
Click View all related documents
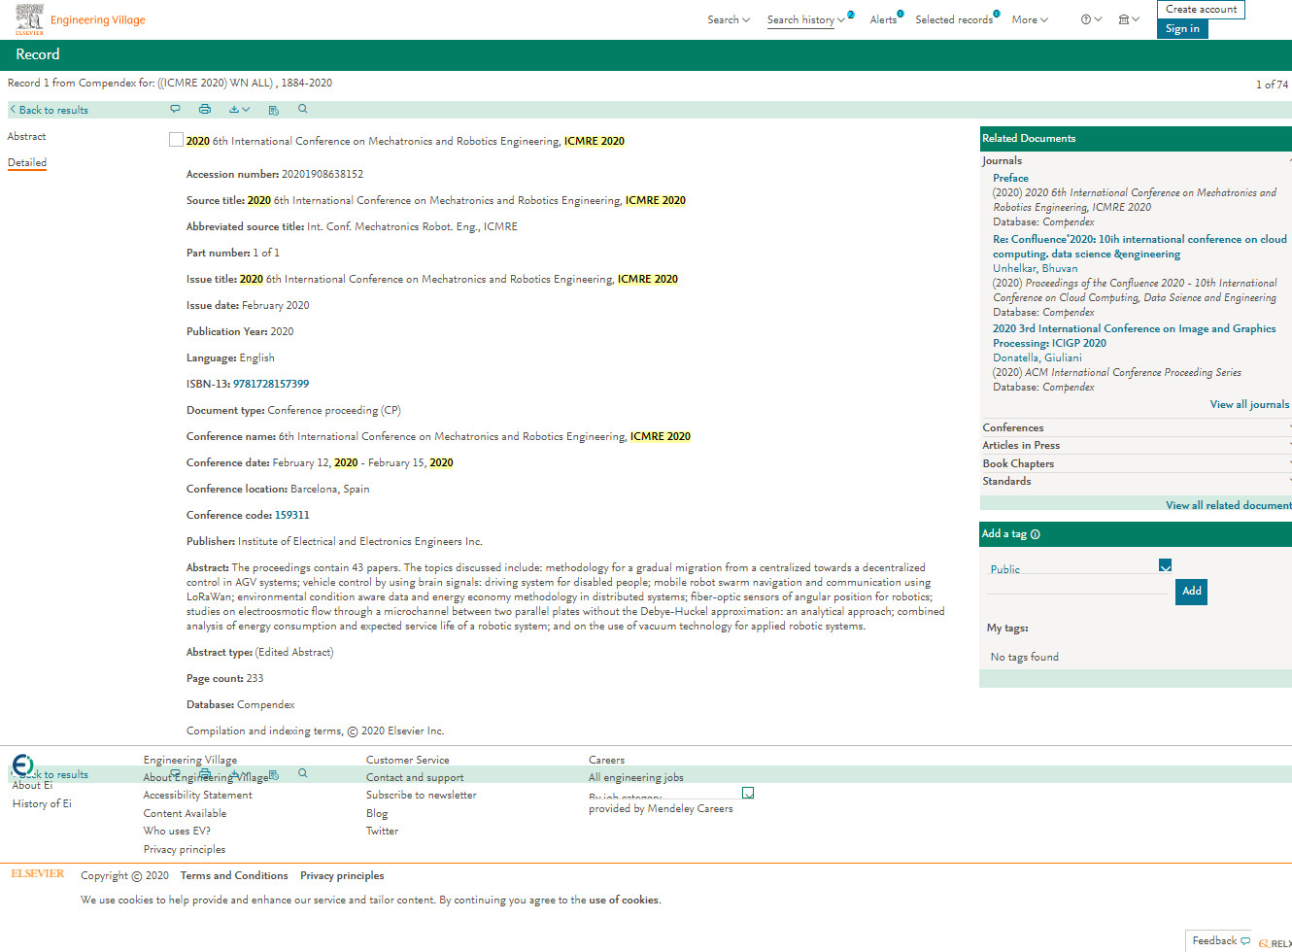(x=1229, y=505)
